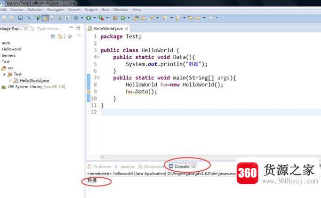The image size is (321, 198).
Task: Open the Refactor menu
Action: (x=35, y=9)
